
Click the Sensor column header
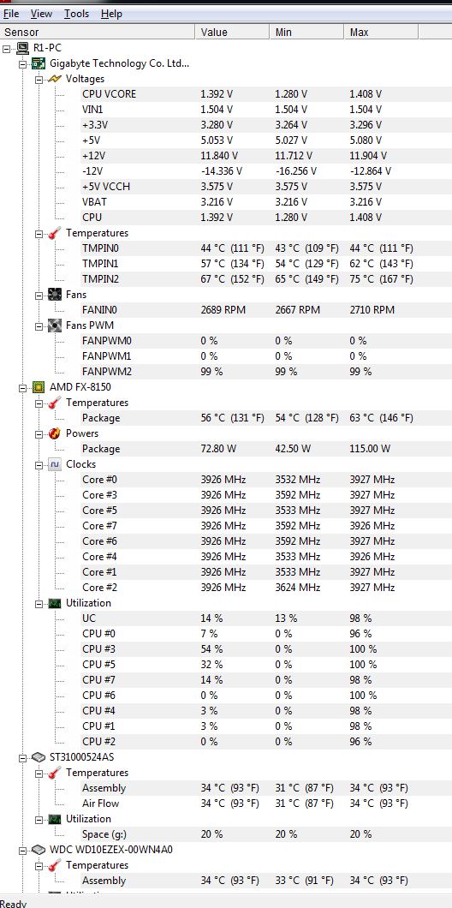click(98, 32)
